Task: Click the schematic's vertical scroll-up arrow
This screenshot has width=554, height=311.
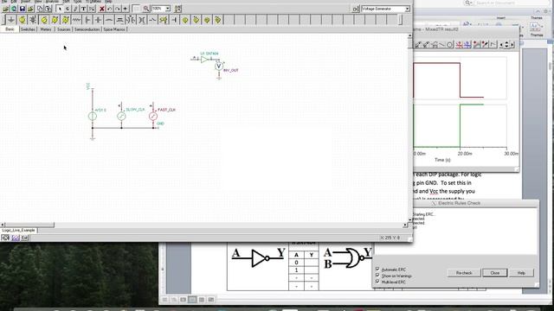Action: click(x=409, y=36)
